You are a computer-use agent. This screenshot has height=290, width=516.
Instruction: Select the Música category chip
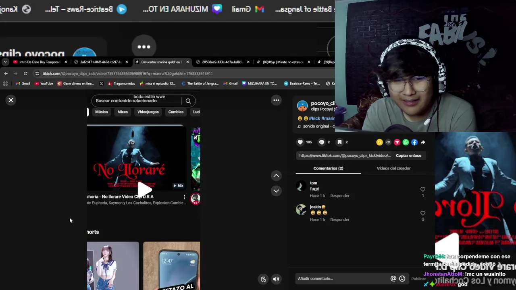pos(102,112)
